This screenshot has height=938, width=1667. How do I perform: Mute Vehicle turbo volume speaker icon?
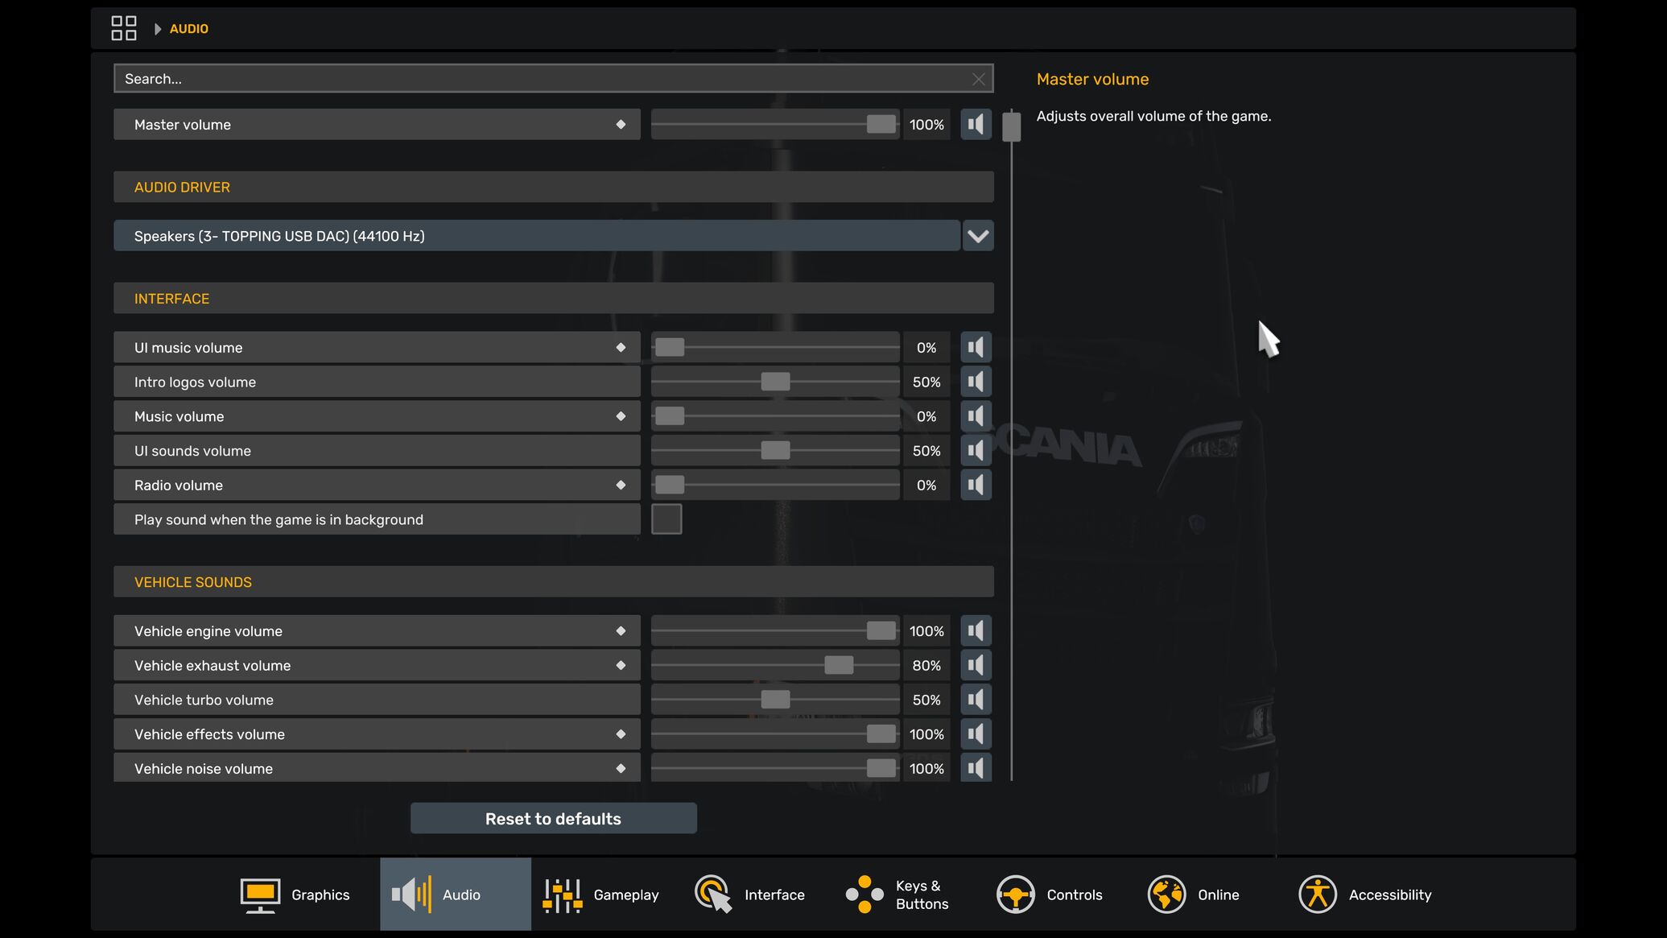(x=976, y=700)
